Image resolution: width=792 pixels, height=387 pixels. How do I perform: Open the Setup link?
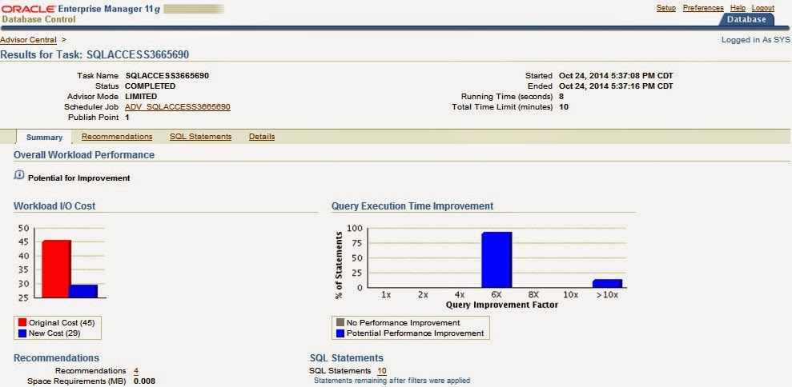[x=665, y=8]
